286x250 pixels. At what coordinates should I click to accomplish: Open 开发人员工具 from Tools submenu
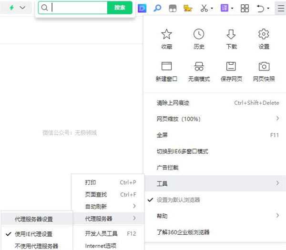point(101,233)
